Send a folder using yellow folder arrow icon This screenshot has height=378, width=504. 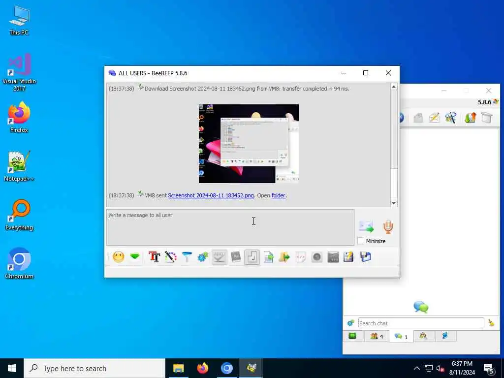click(284, 257)
